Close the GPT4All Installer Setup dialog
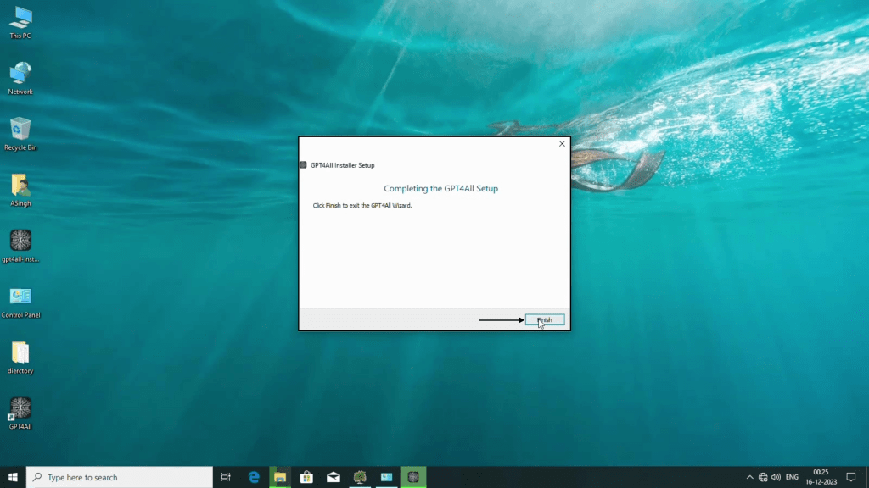Viewport: 869px width, 488px height. pos(562,144)
